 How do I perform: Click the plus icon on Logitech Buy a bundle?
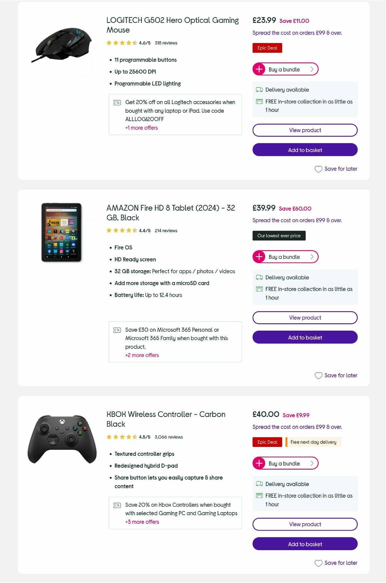pyautogui.click(x=259, y=69)
